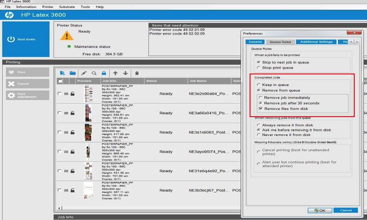The height and width of the screenshot is (220, 367).
Task: Switch to the Queue Rules tab
Action: [280, 42]
